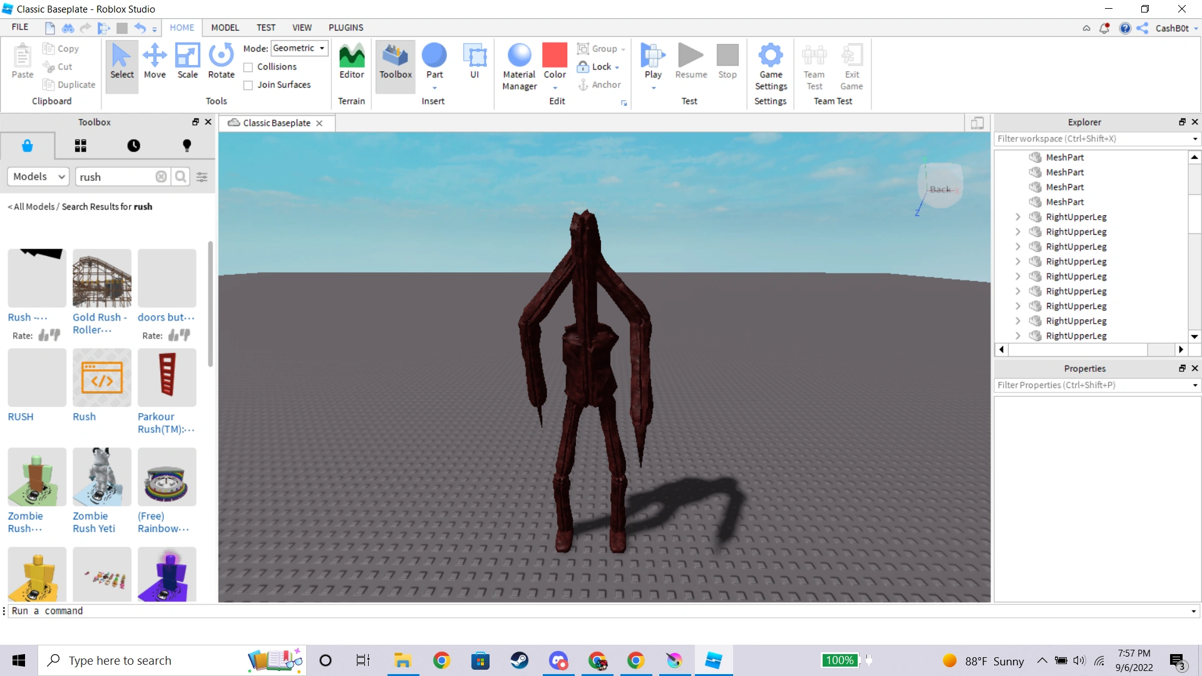This screenshot has height=676, width=1202.
Task: Open Game Settings
Action: [x=771, y=66]
